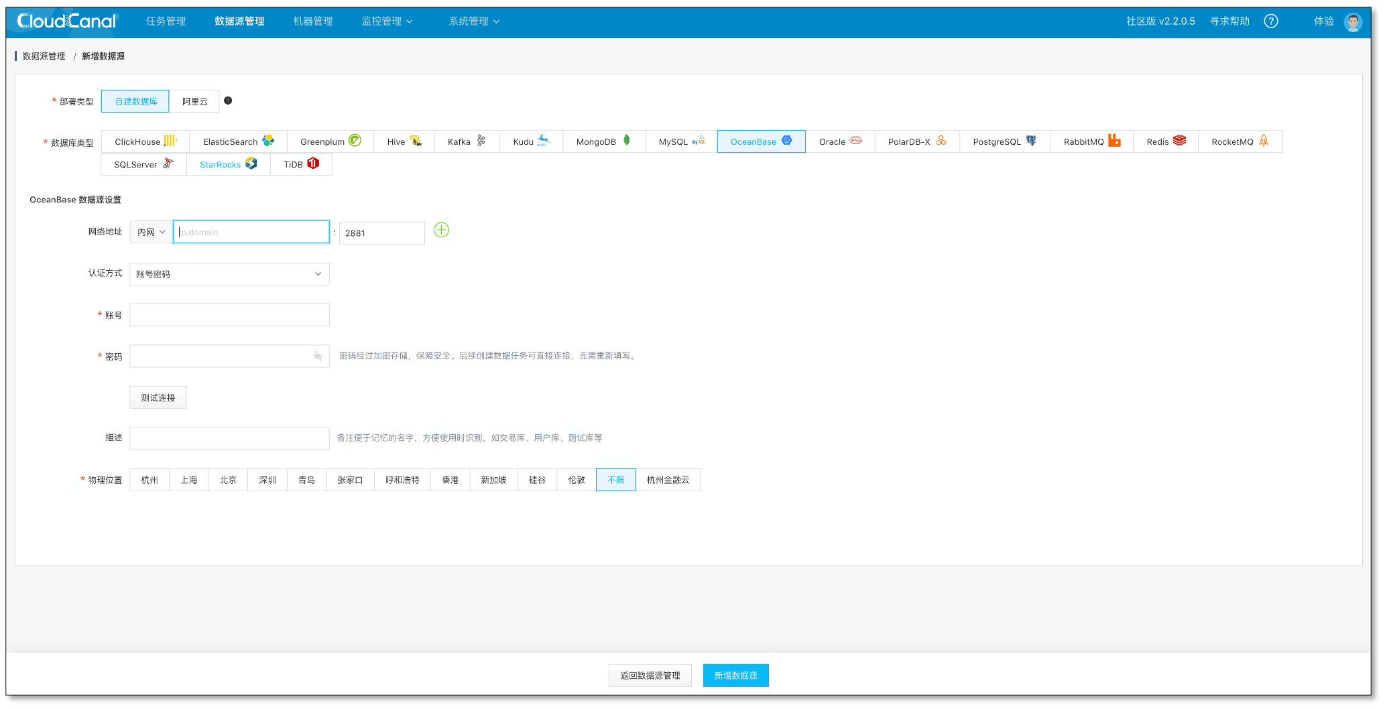The width and height of the screenshot is (1385, 709).
Task: Focus the 账号 input field
Action: click(x=229, y=315)
